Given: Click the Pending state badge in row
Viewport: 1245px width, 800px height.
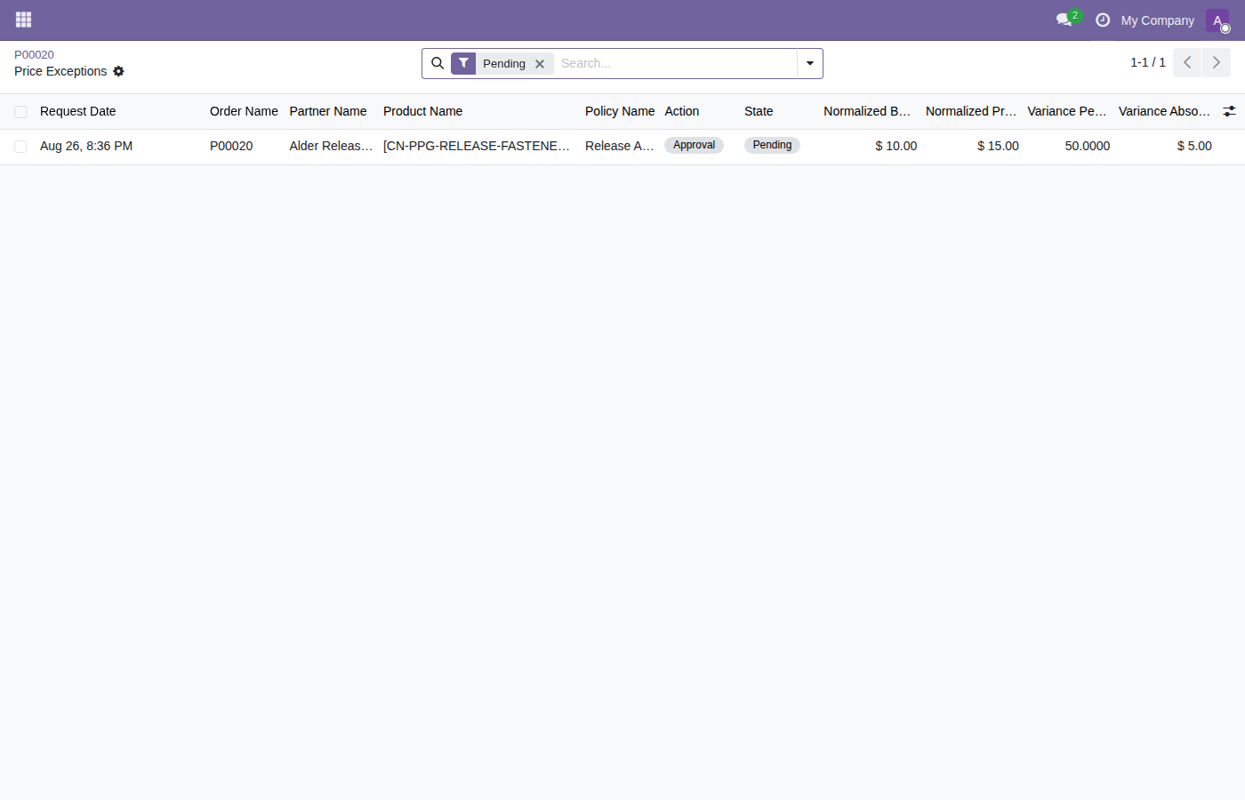Looking at the screenshot, I should 772,145.
